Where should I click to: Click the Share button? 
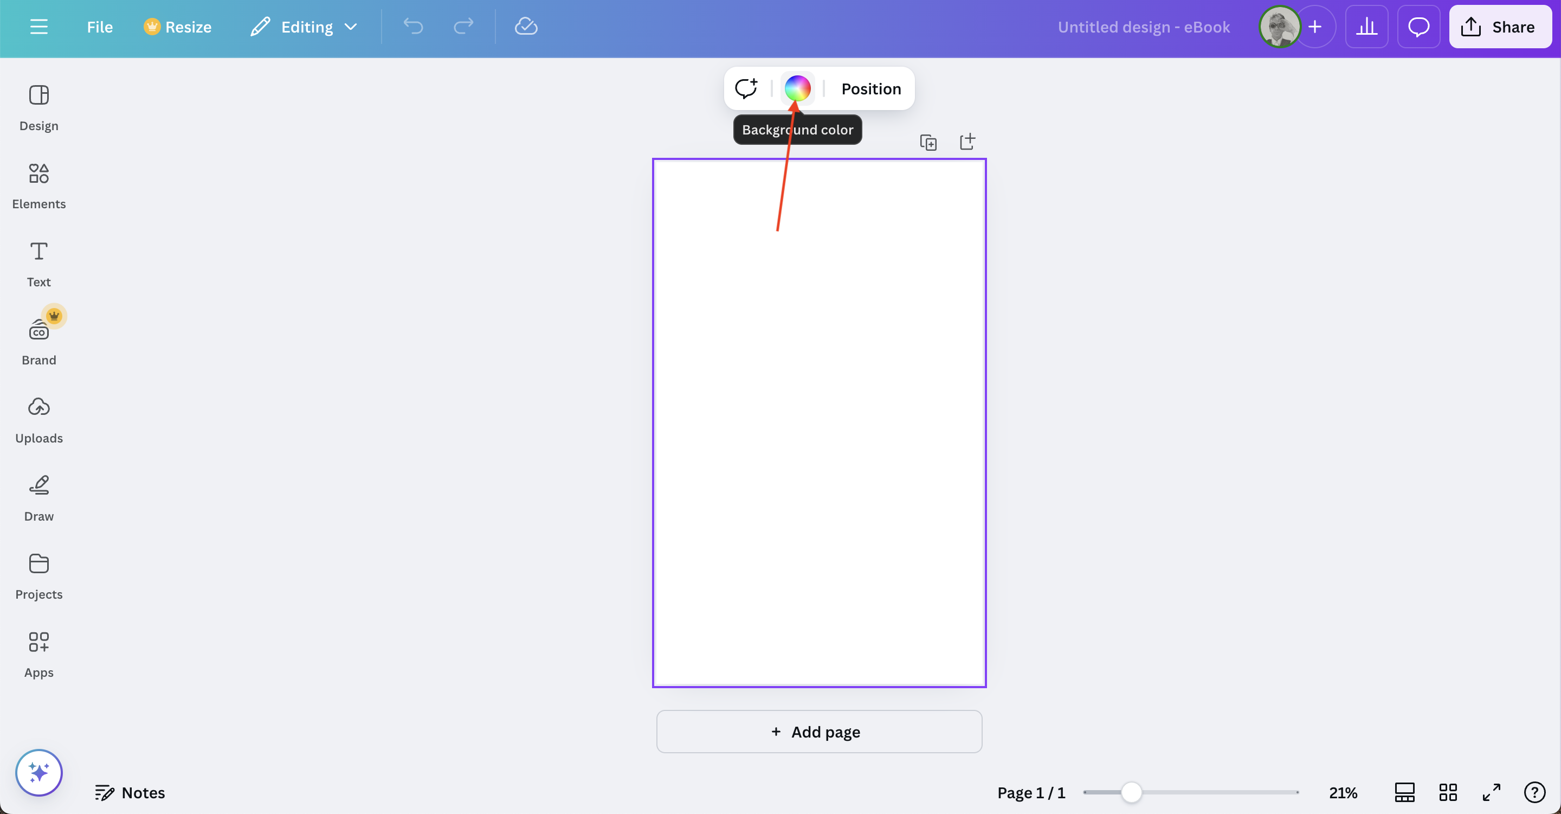tap(1500, 27)
